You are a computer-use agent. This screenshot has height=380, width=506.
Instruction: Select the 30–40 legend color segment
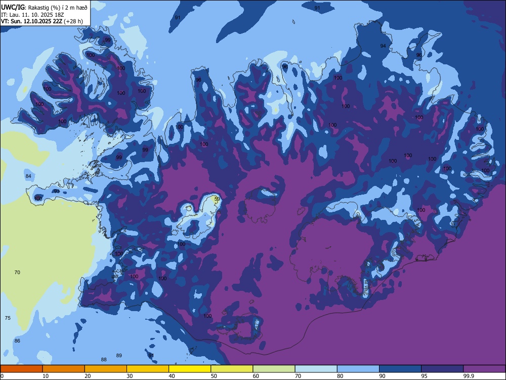(148, 369)
